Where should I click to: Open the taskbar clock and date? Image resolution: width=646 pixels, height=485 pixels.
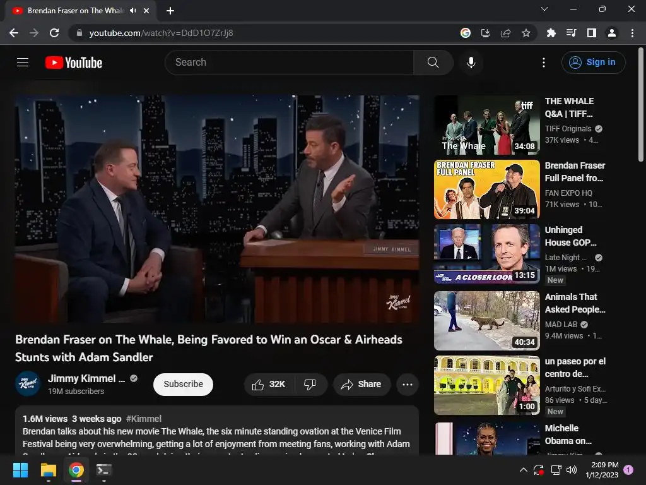pos(602,470)
